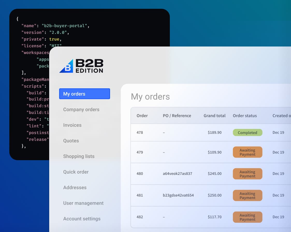
Task: Open Company orders page
Action: (x=81, y=110)
